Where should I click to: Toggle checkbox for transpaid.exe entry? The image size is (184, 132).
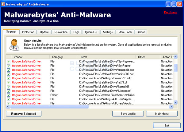[x=9, y=70]
